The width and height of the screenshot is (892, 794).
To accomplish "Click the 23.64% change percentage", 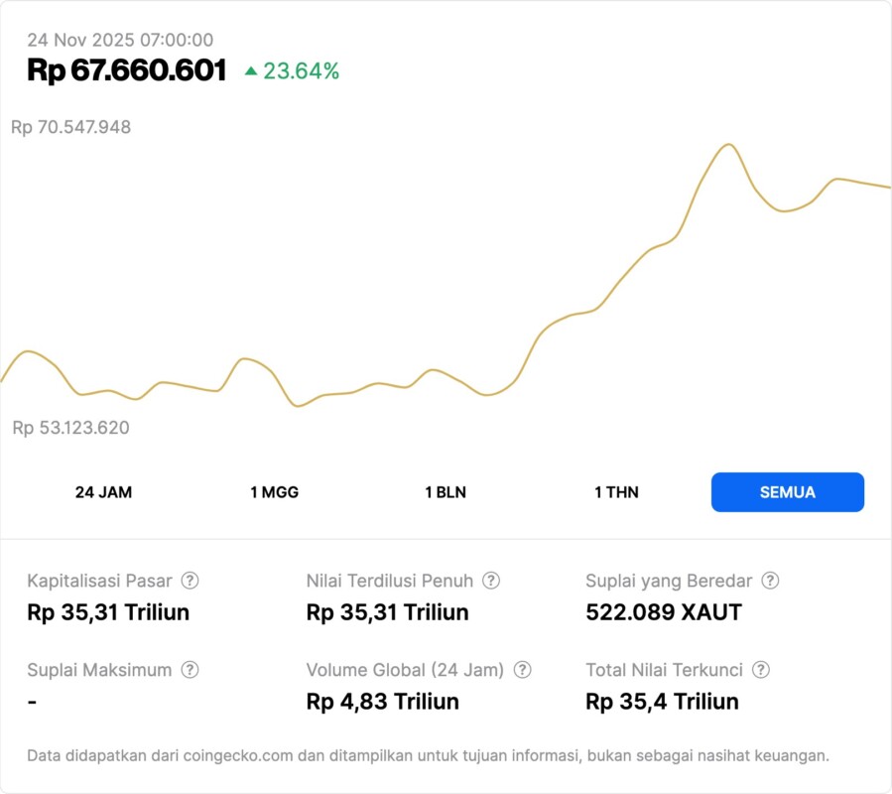I will click(302, 71).
